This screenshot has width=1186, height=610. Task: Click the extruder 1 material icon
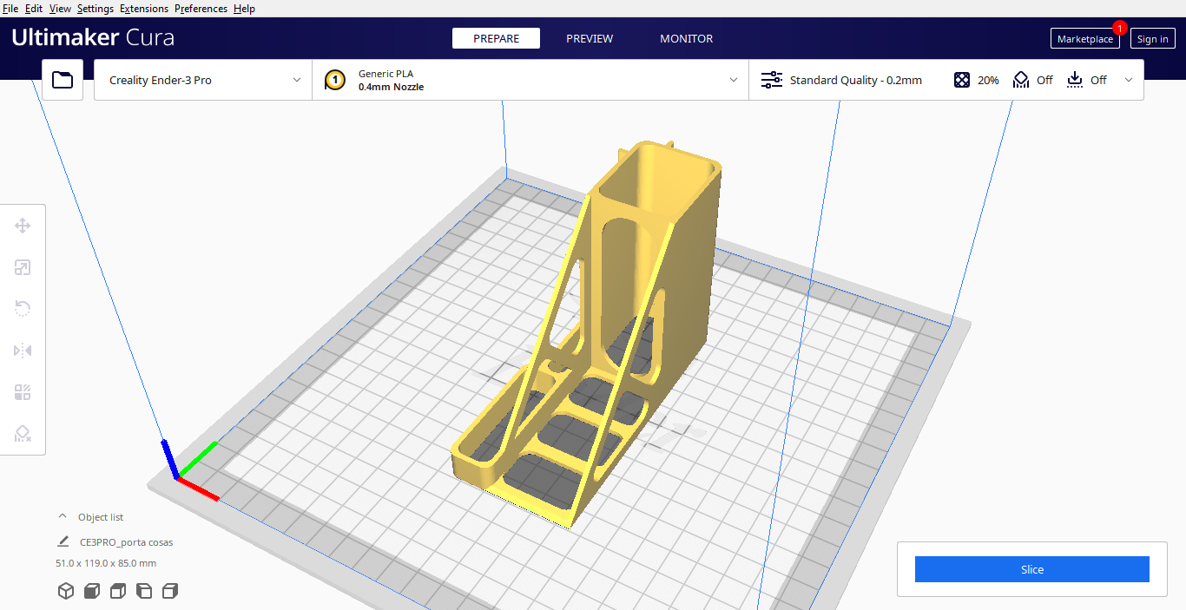coord(335,80)
